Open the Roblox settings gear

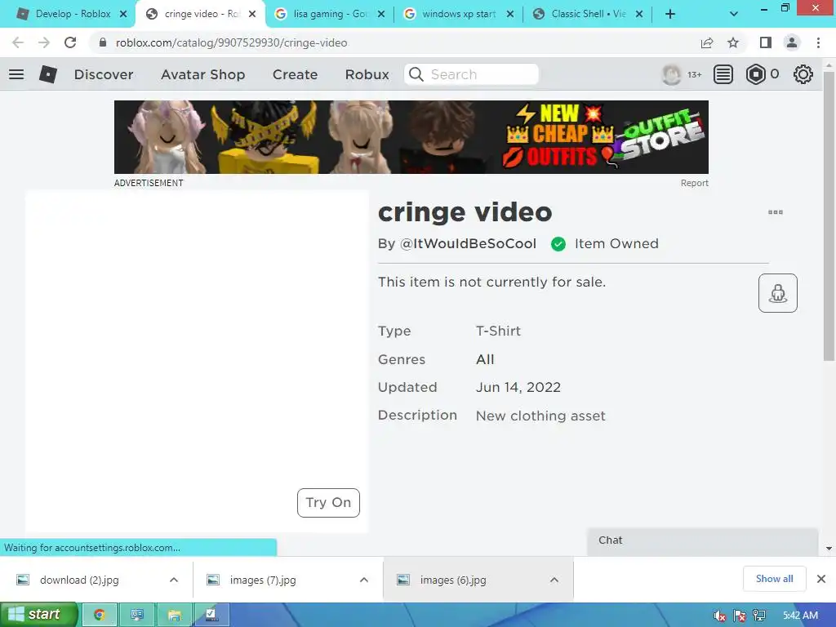[x=803, y=74]
